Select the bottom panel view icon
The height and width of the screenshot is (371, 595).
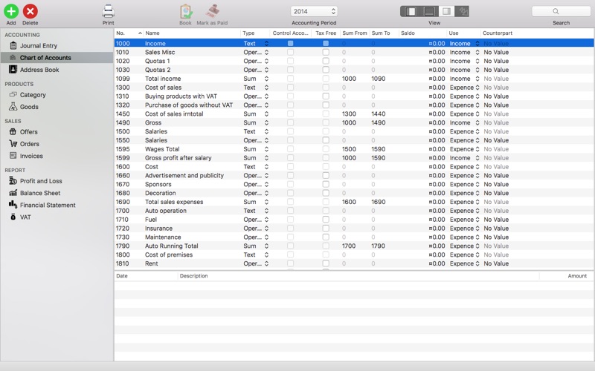coord(429,11)
